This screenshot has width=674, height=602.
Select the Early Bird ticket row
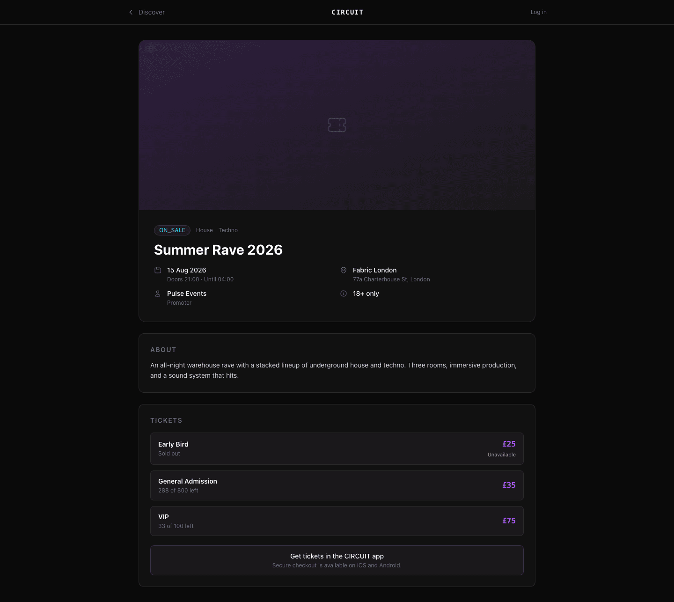(337, 448)
